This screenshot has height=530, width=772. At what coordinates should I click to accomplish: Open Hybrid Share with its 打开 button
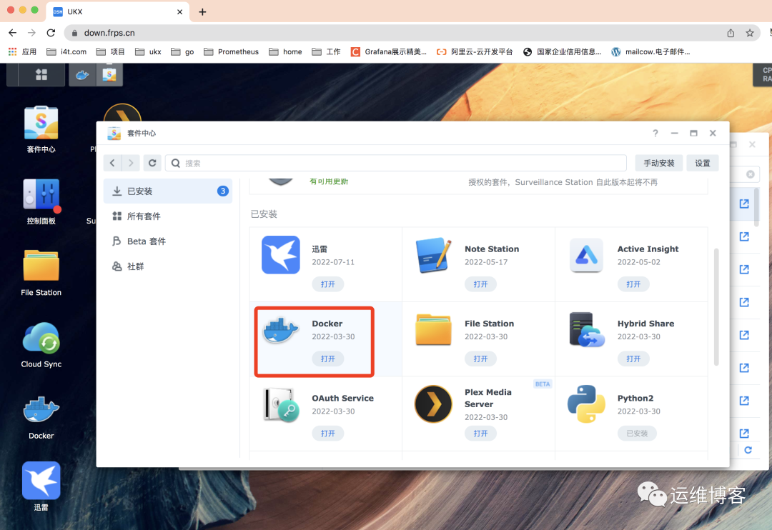tap(633, 359)
